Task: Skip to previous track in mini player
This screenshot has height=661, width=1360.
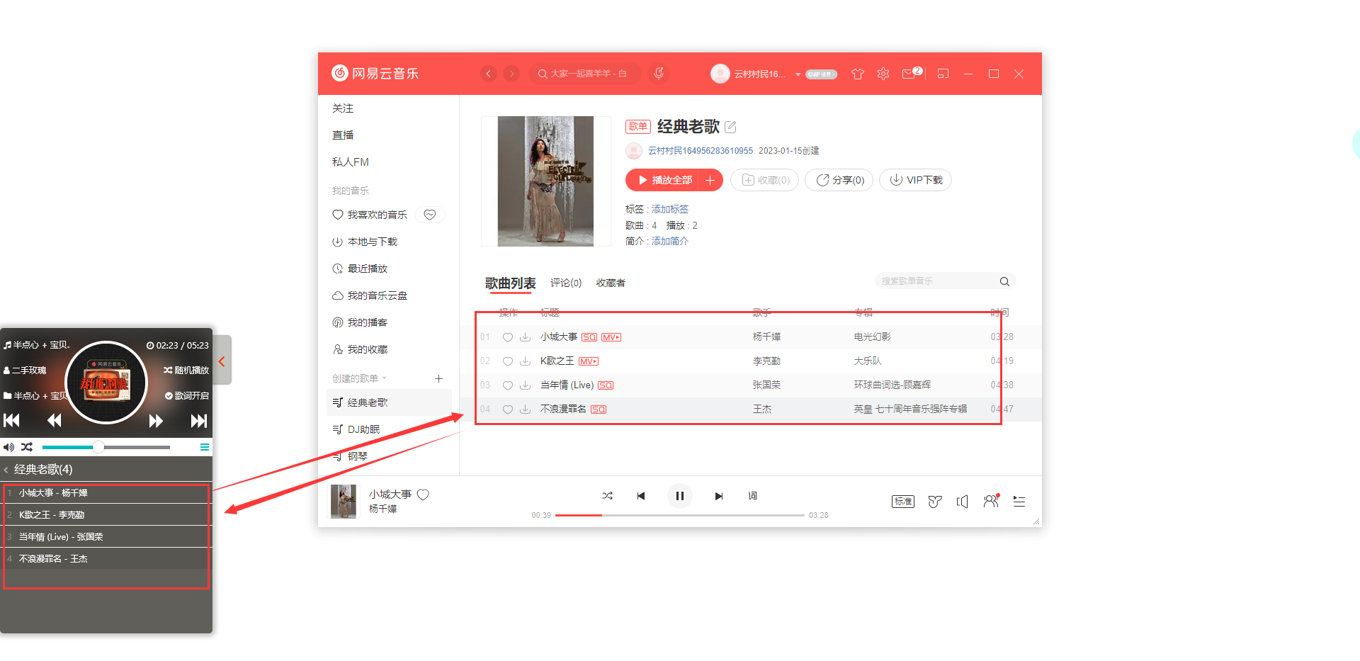Action: pos(11,421)
